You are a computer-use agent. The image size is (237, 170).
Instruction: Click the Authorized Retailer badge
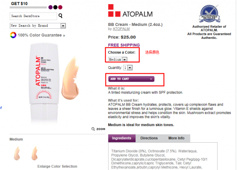pos(209,13)
